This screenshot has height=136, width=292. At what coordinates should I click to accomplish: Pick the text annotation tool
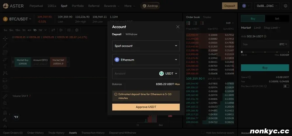click(5, 66)
